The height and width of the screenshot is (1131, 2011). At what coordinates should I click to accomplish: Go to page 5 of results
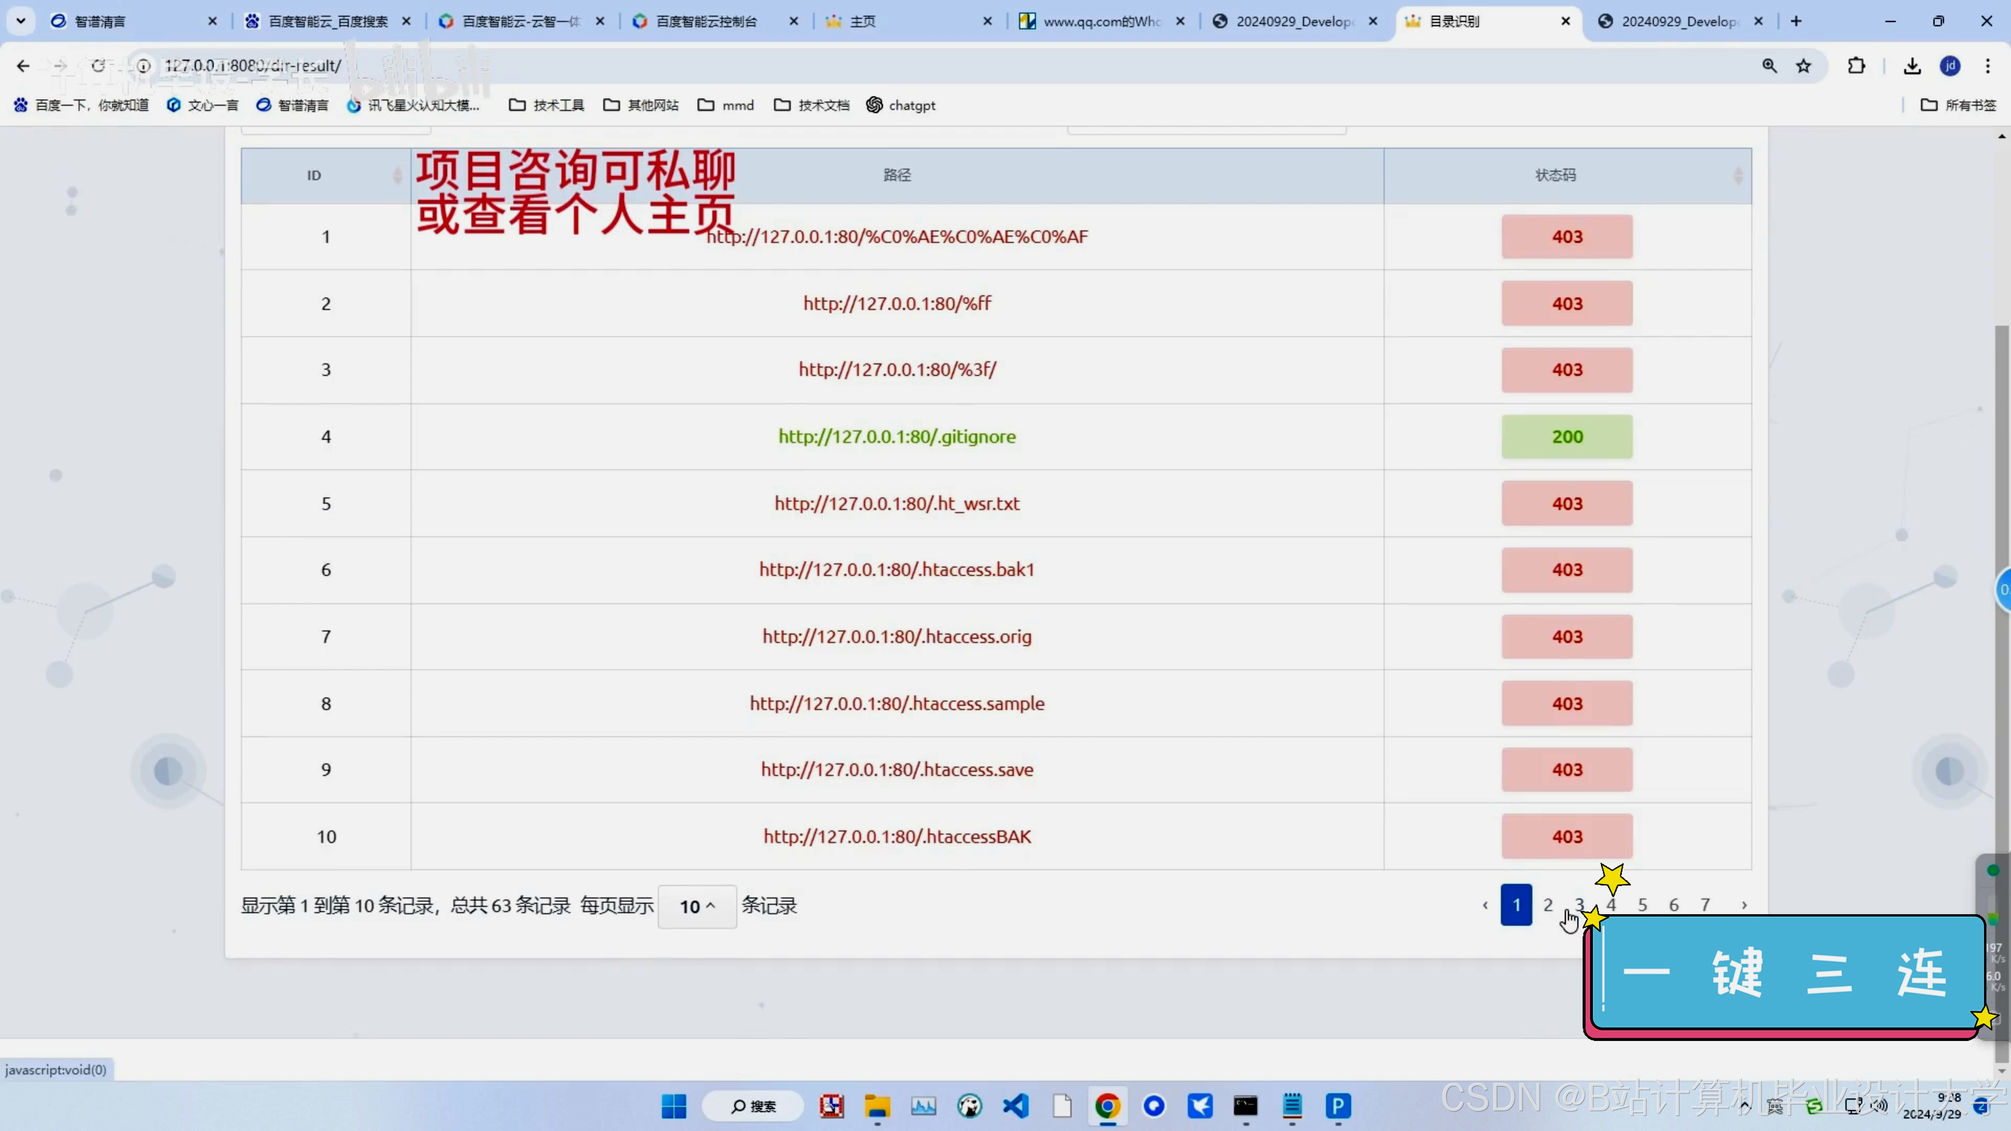pyautogui.click(x=1642, y=905)
